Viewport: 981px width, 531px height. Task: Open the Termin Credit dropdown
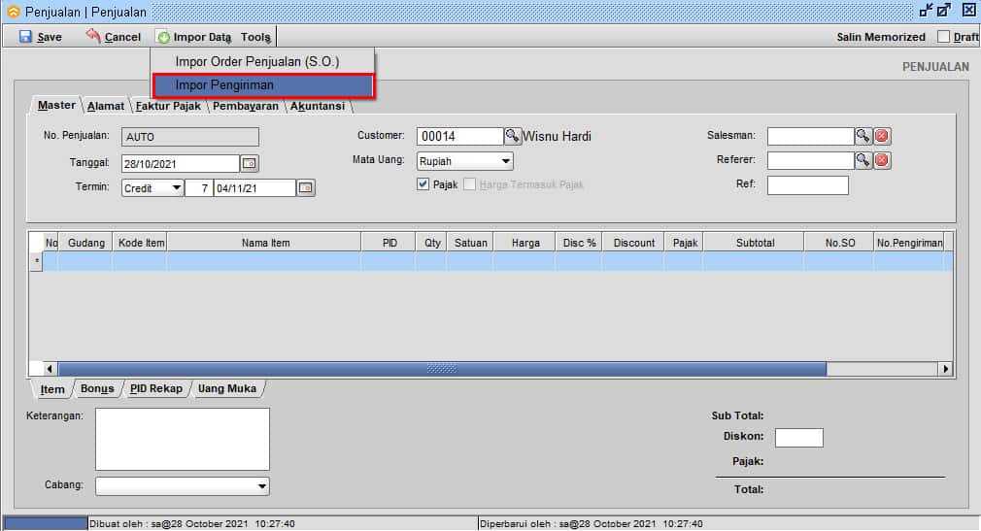(x=176, y=188)
